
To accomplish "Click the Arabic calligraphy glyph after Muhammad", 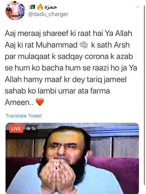I will tap(84, 45).
